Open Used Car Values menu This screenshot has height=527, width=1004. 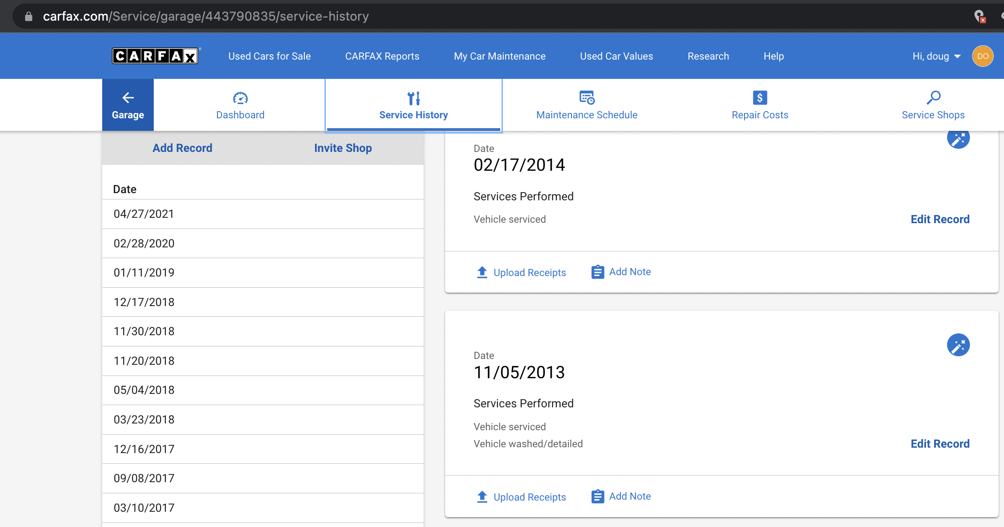tap(617, 56)
